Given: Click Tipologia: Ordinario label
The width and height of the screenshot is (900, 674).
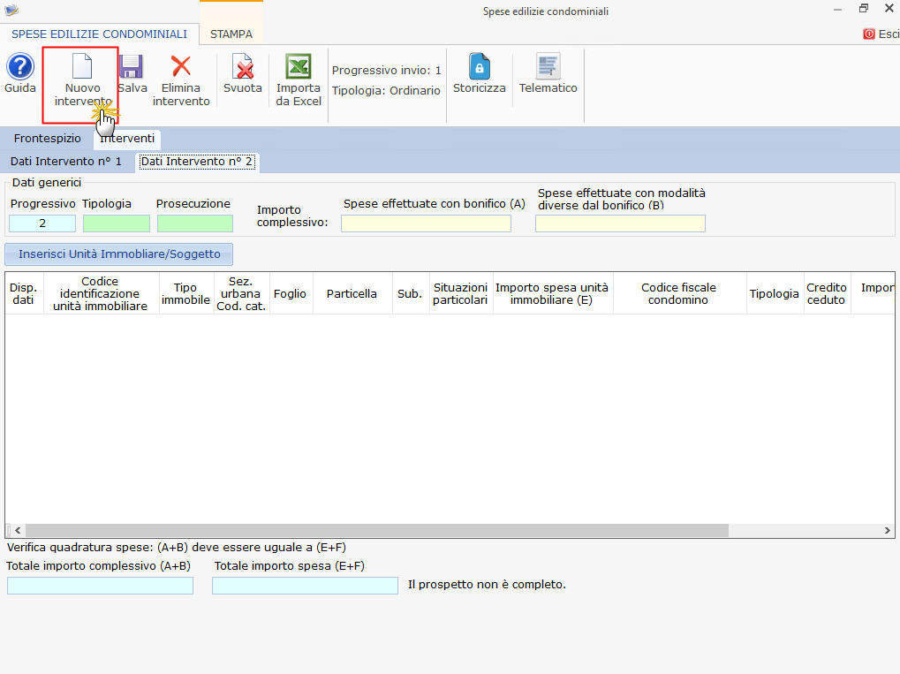Looking at the screenshot, I should click(386, 90).
